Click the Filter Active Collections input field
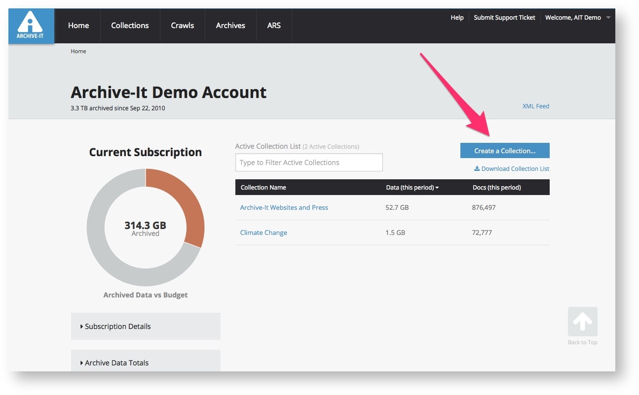 coord(309,163)
